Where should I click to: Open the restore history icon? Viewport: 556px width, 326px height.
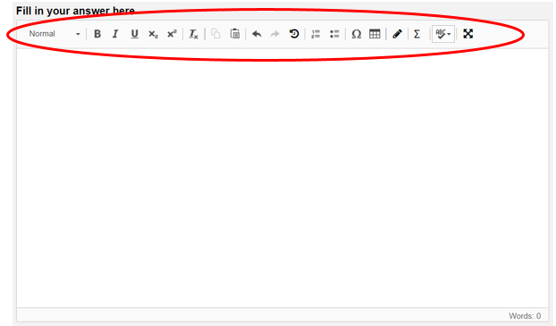[294, 34]
